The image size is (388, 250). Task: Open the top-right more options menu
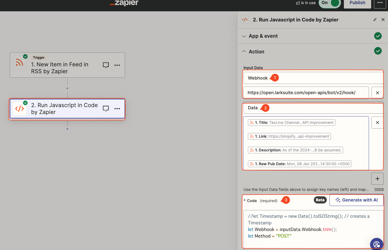coord(380,3)
